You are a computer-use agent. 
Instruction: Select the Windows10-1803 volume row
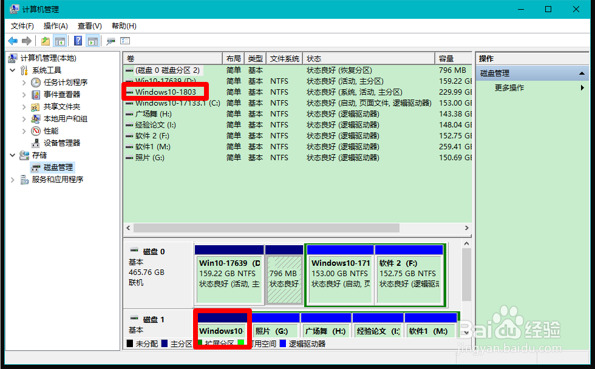coord(297,92)
